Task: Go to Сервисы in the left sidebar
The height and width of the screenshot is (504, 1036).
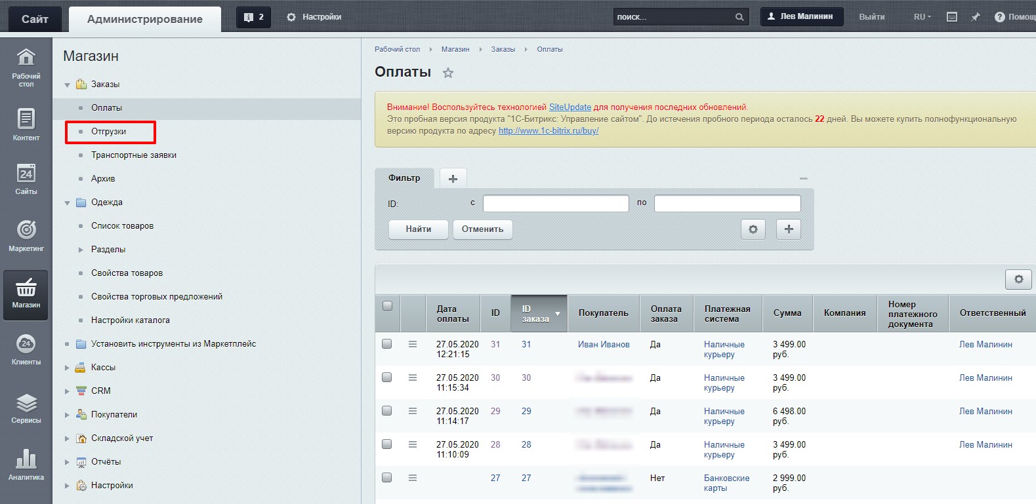Action: tap(26, 408)
